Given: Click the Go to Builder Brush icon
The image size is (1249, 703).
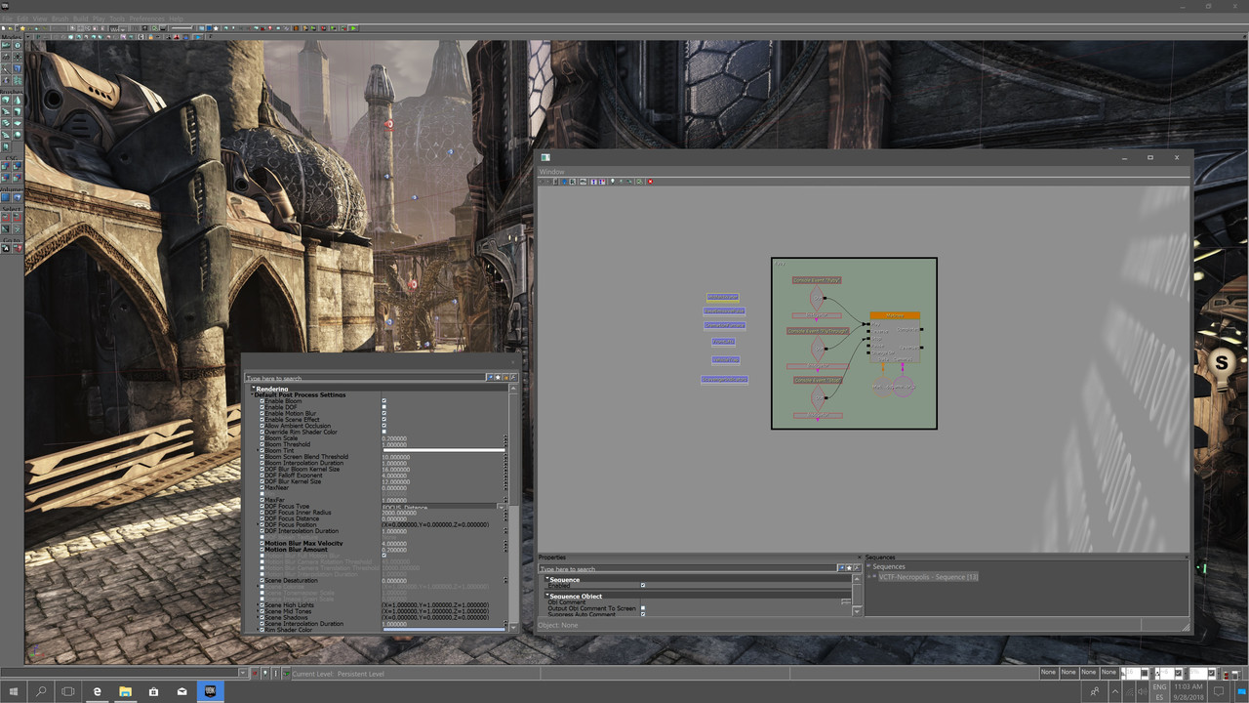Looking at the screenshot, I should click(x=17, y=249).
